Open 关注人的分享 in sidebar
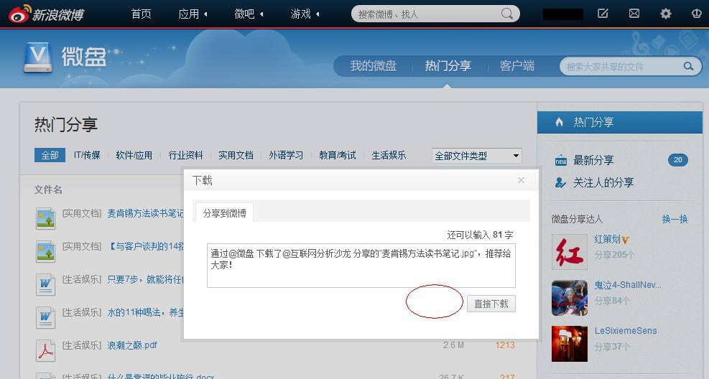The width and height of the screenshot is (709, 379). coord(603,182)
